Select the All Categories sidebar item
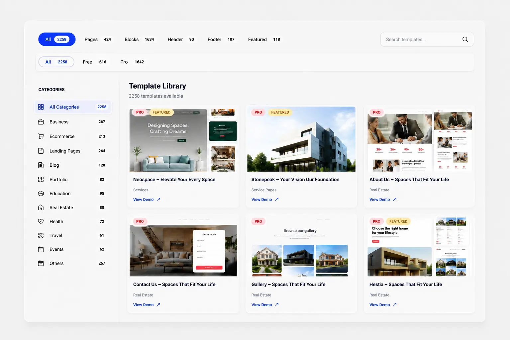Image resolution: width=510 pixels, height=340 pixels. point(73,107)
